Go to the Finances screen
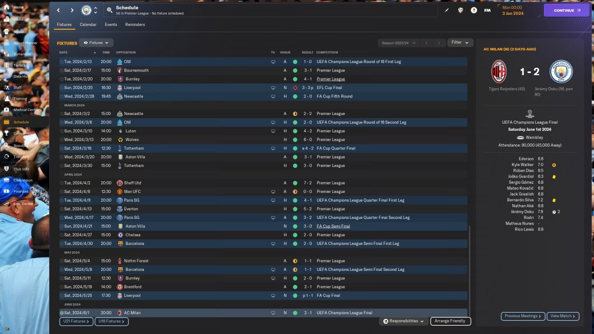This screenshot has width=594, height=334. (x=21, y=191)
